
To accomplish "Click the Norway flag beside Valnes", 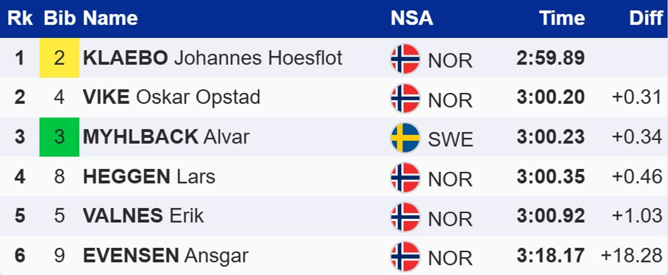I will [405, 217].
